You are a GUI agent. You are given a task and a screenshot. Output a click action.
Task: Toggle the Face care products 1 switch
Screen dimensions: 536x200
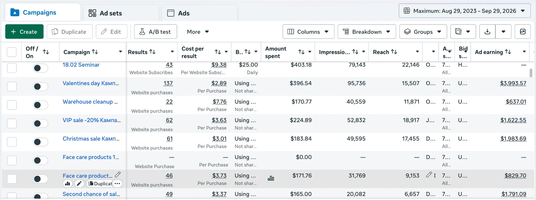tap(40, 160)
